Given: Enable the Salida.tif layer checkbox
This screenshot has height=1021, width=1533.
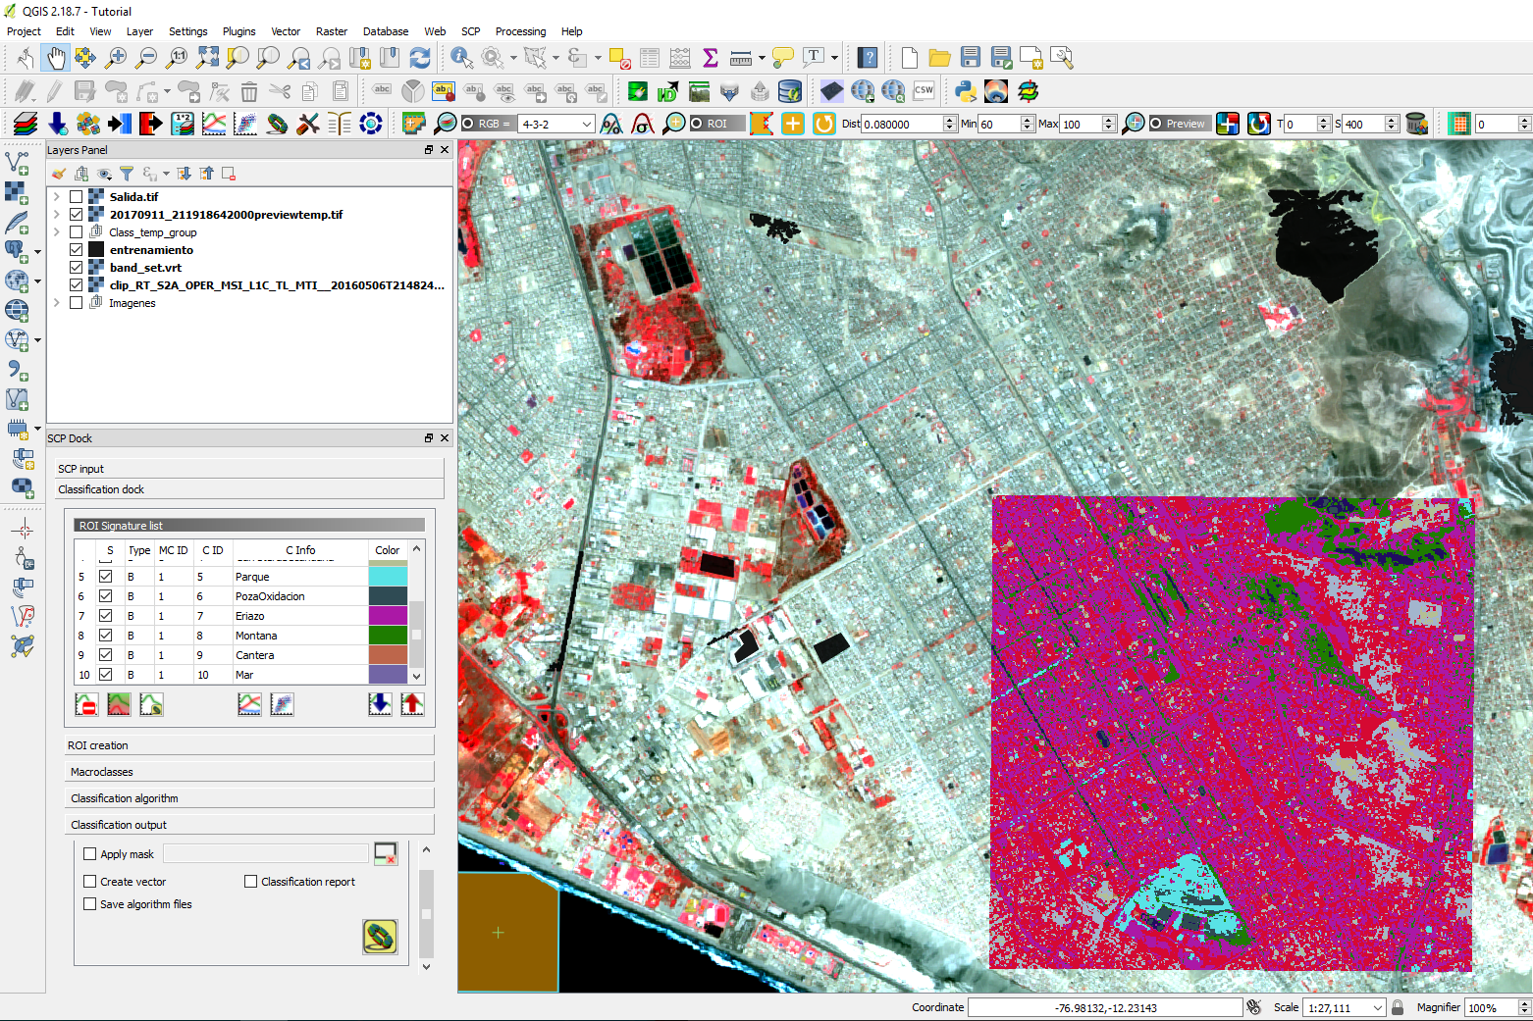Looking at the screenshot, I should click(77, 197).
